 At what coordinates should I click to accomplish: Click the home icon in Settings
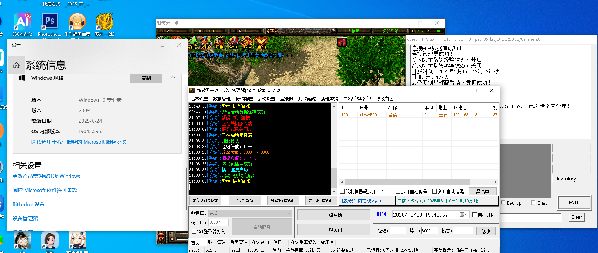click(16, 65)
